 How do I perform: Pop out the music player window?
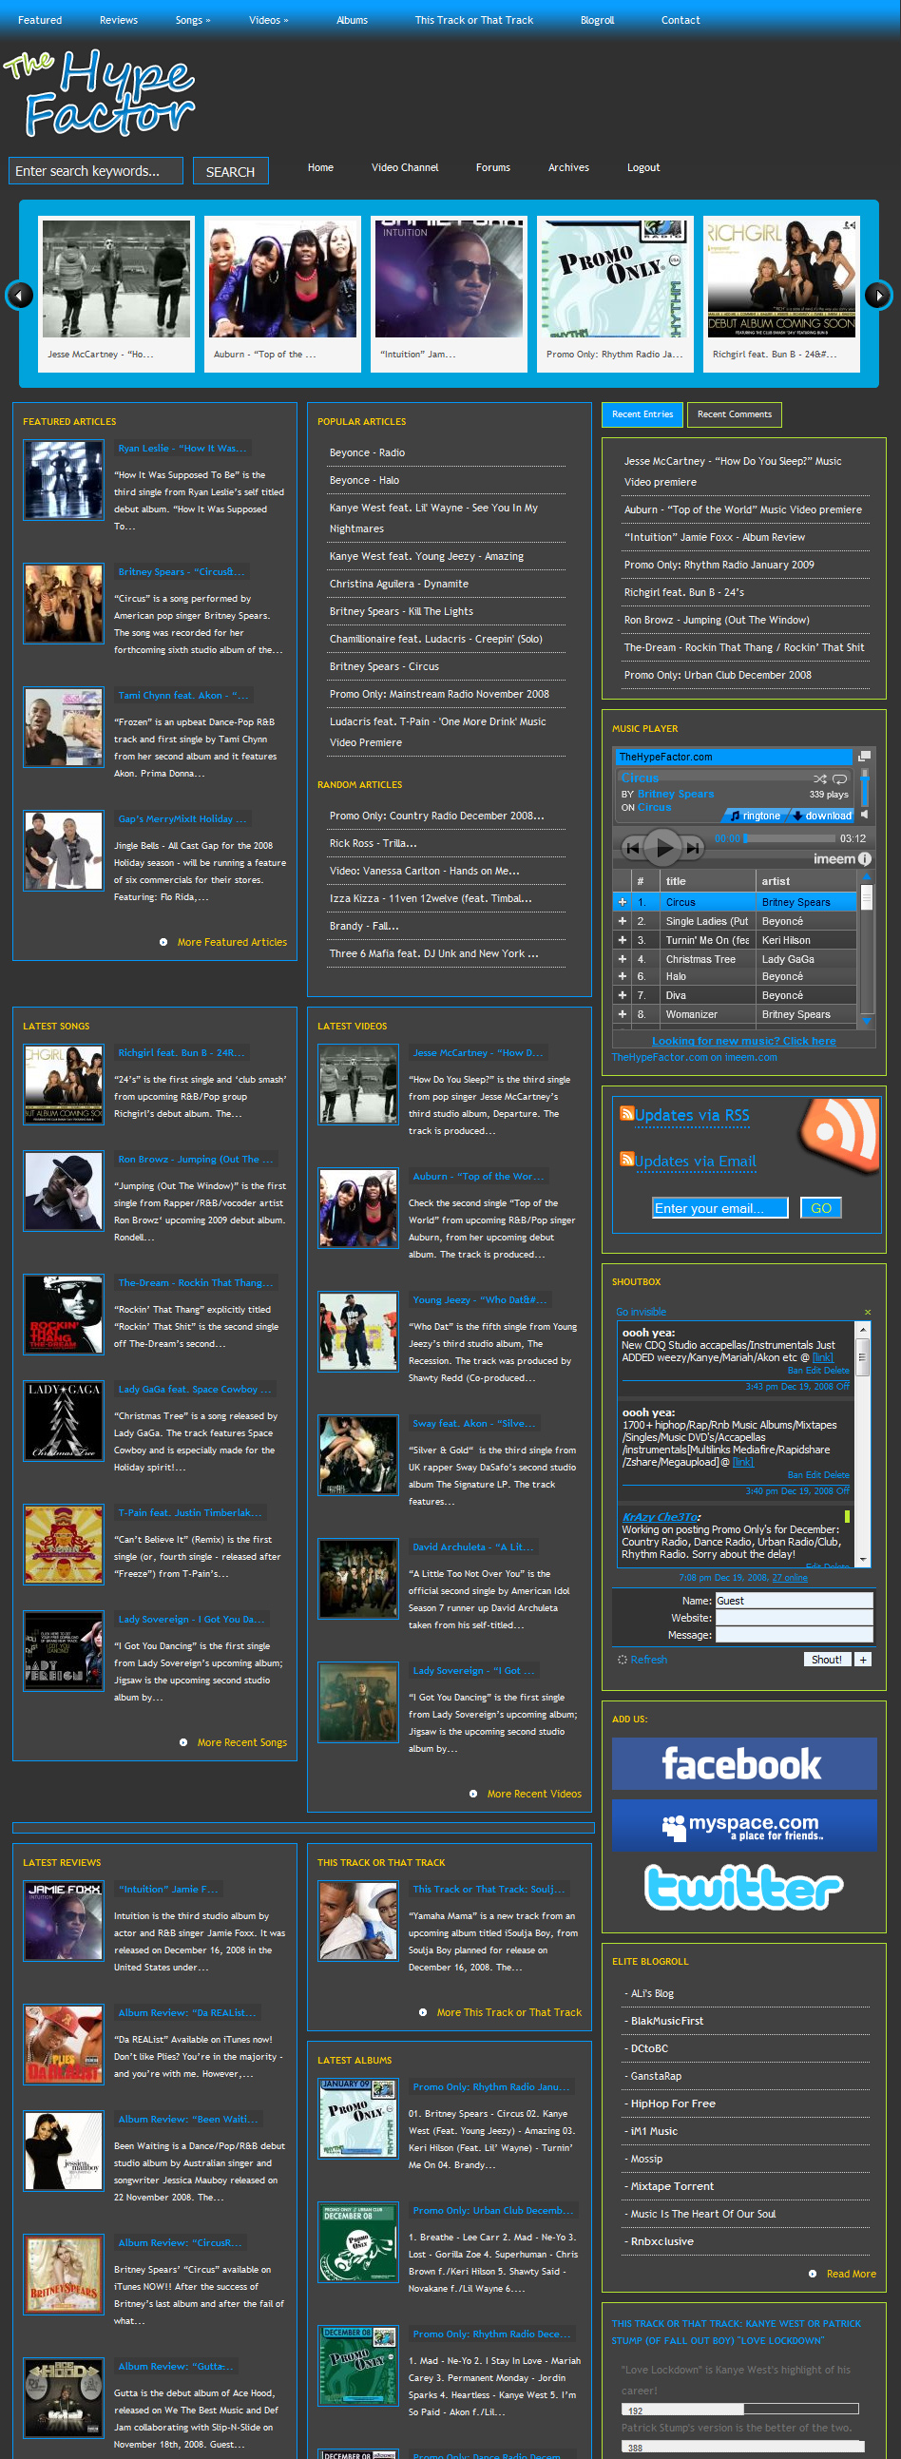[865, 756]
